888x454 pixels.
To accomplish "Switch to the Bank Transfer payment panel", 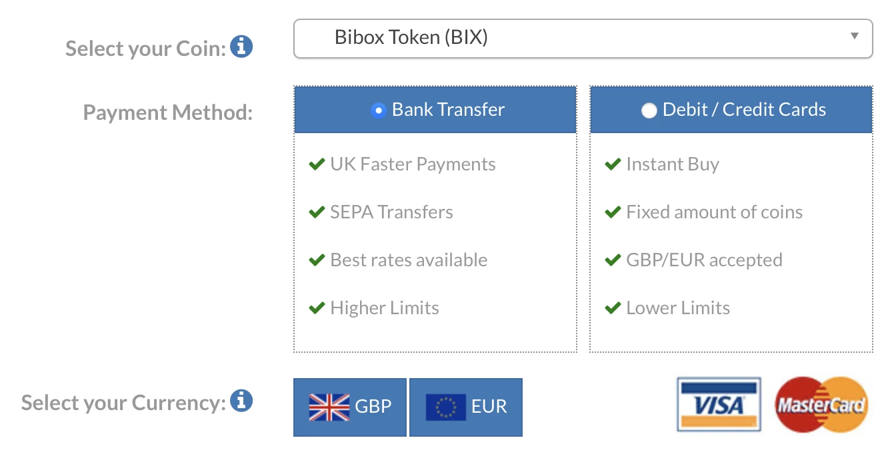I will [435, 109].
